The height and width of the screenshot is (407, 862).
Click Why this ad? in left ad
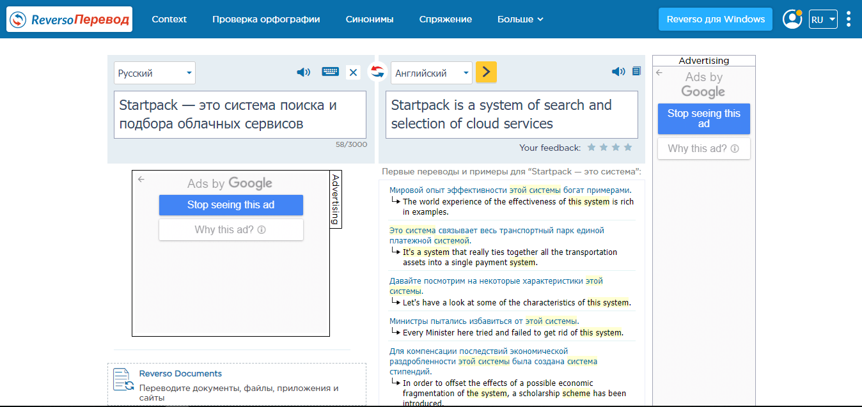click(231, 230)
